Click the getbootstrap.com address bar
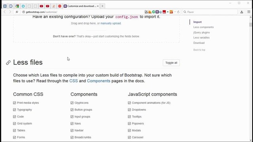The height and width of the screenshot is (142, 253). click(x=84, y=12)
